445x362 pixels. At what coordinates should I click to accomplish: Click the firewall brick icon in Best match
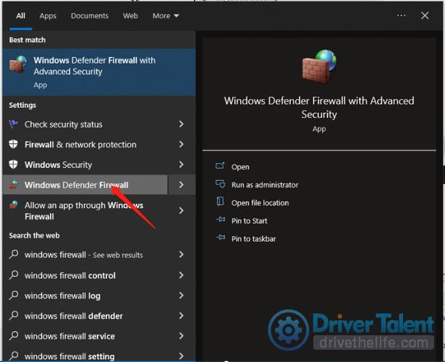click(18, 64)
